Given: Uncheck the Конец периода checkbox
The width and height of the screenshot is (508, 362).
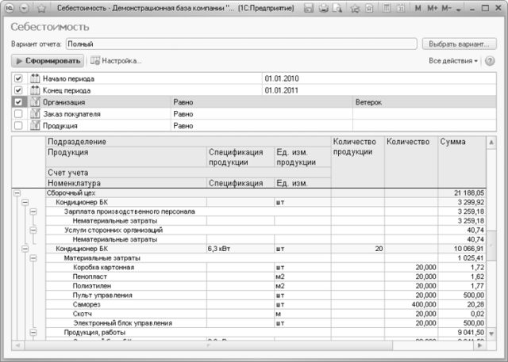Looking at the screenshot, I should [18, 90].
